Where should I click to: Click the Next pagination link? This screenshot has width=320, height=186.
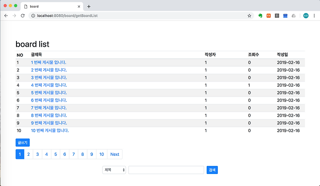click(x=115, y=154)
